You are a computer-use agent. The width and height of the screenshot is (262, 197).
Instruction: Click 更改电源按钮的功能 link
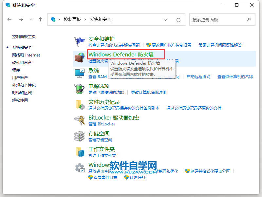point(106,93)
